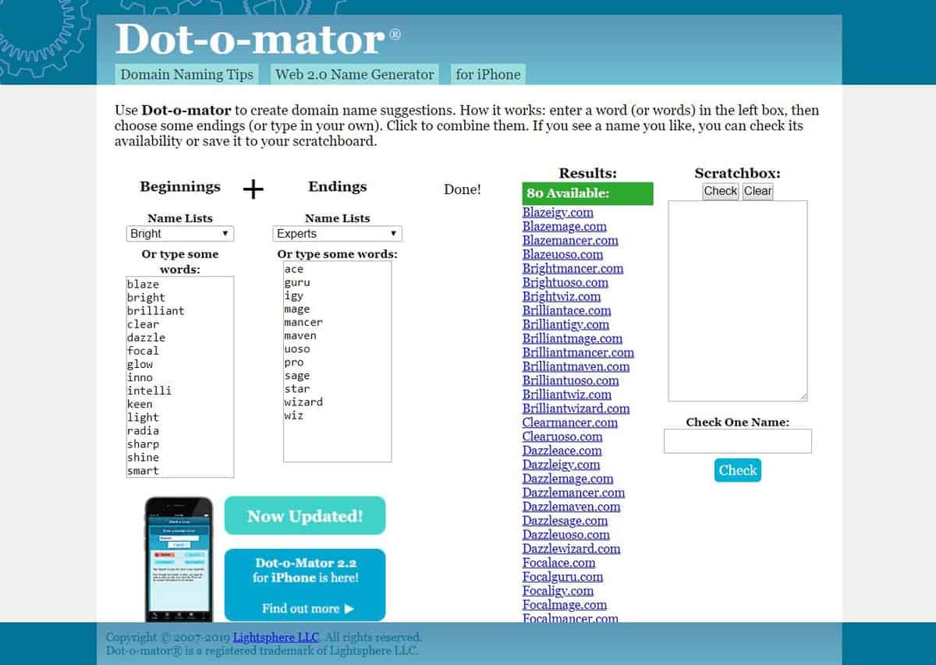Image resolution: width=936 pixels, height=665 pixels.
Task: Open Brightmancer.com in results
Action: coord(573,268)
